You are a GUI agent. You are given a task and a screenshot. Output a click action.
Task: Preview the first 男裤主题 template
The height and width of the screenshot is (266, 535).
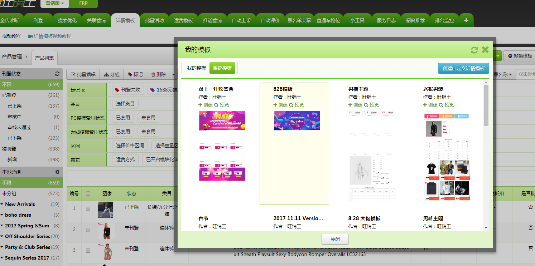pos(371,105)
